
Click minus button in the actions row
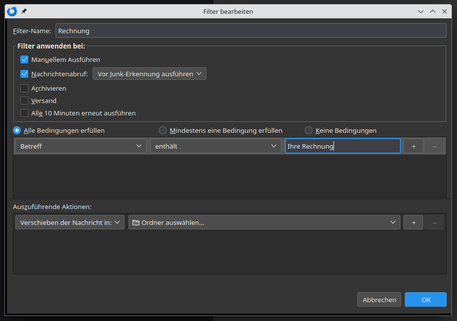(x=434, y=222)
